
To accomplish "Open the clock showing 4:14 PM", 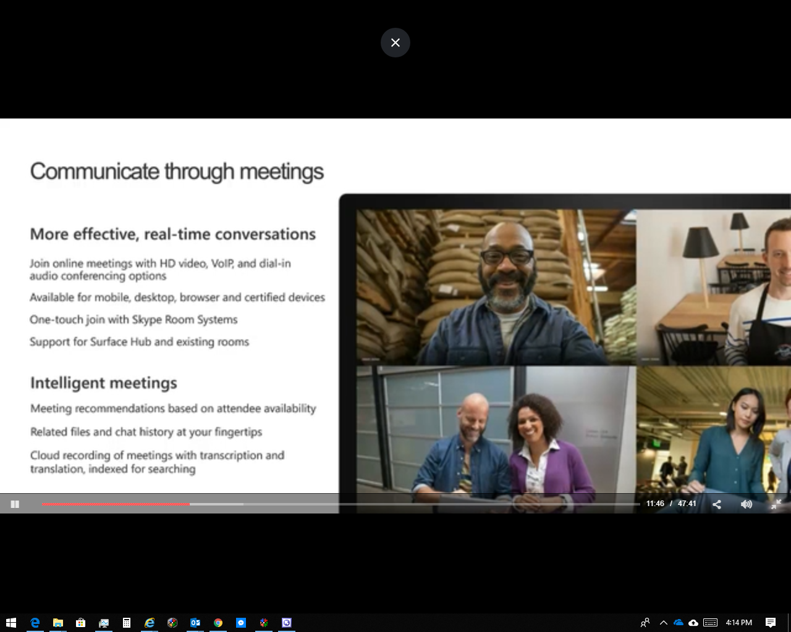I will tap(739, 623).
